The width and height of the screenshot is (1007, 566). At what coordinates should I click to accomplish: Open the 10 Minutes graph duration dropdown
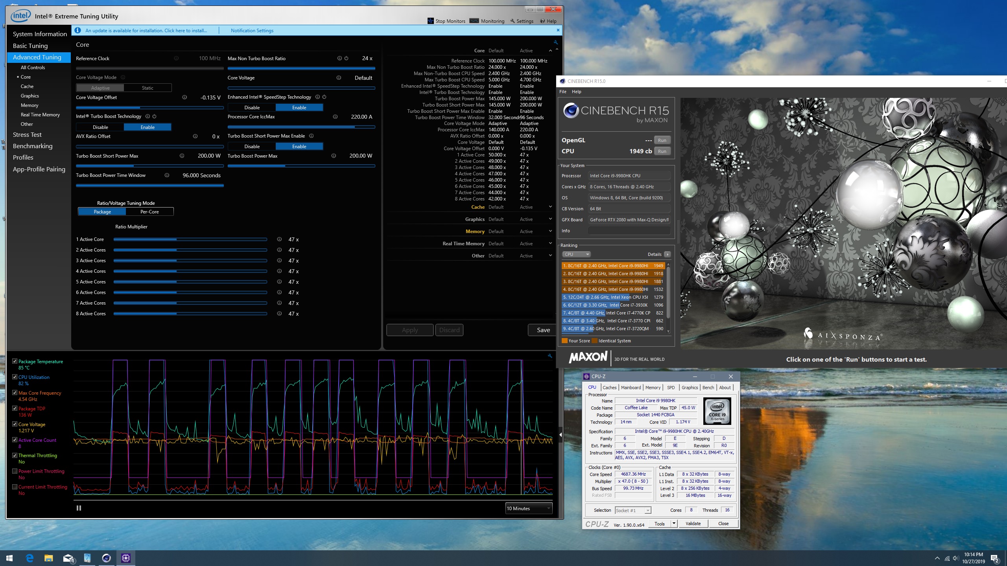click(529, 508)
